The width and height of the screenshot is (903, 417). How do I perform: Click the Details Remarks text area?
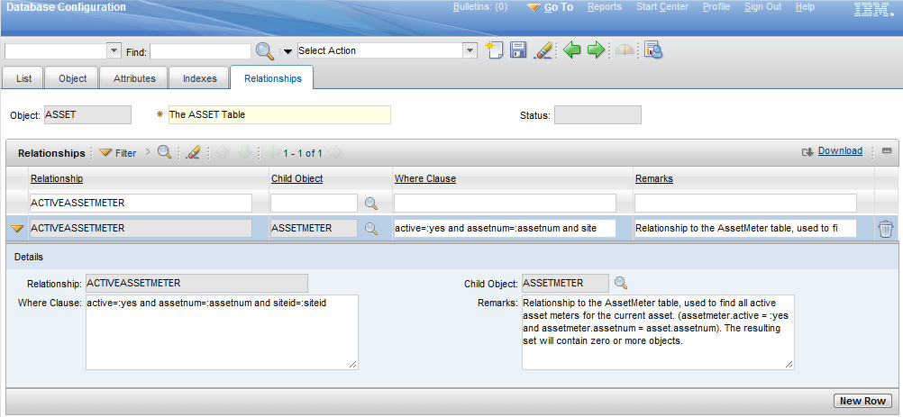[x=658, y=331]
